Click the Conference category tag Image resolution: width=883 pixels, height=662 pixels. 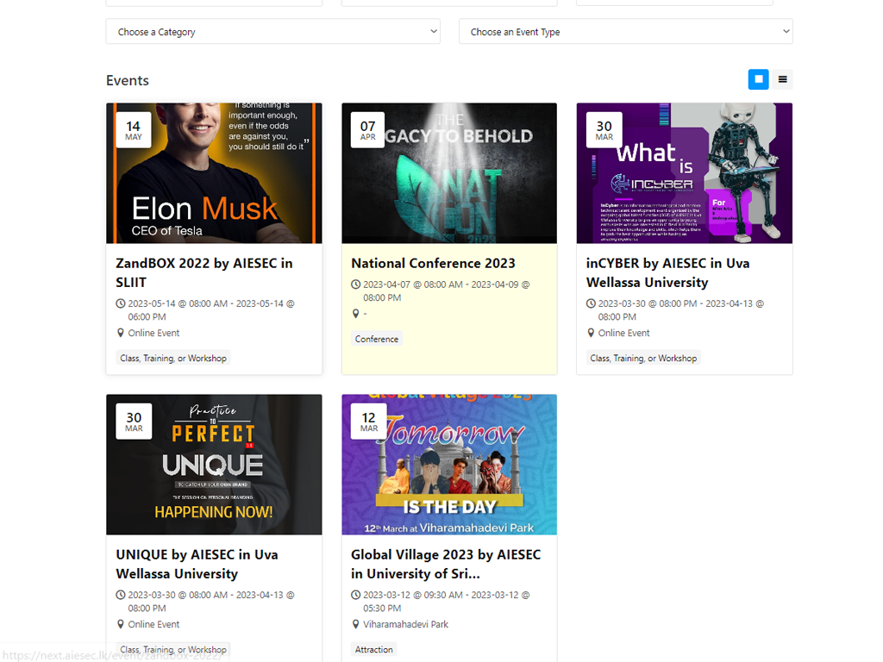point(377,339)
